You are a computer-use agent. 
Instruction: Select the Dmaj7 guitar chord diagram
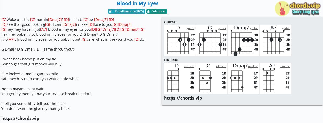(x=244, y=40)
